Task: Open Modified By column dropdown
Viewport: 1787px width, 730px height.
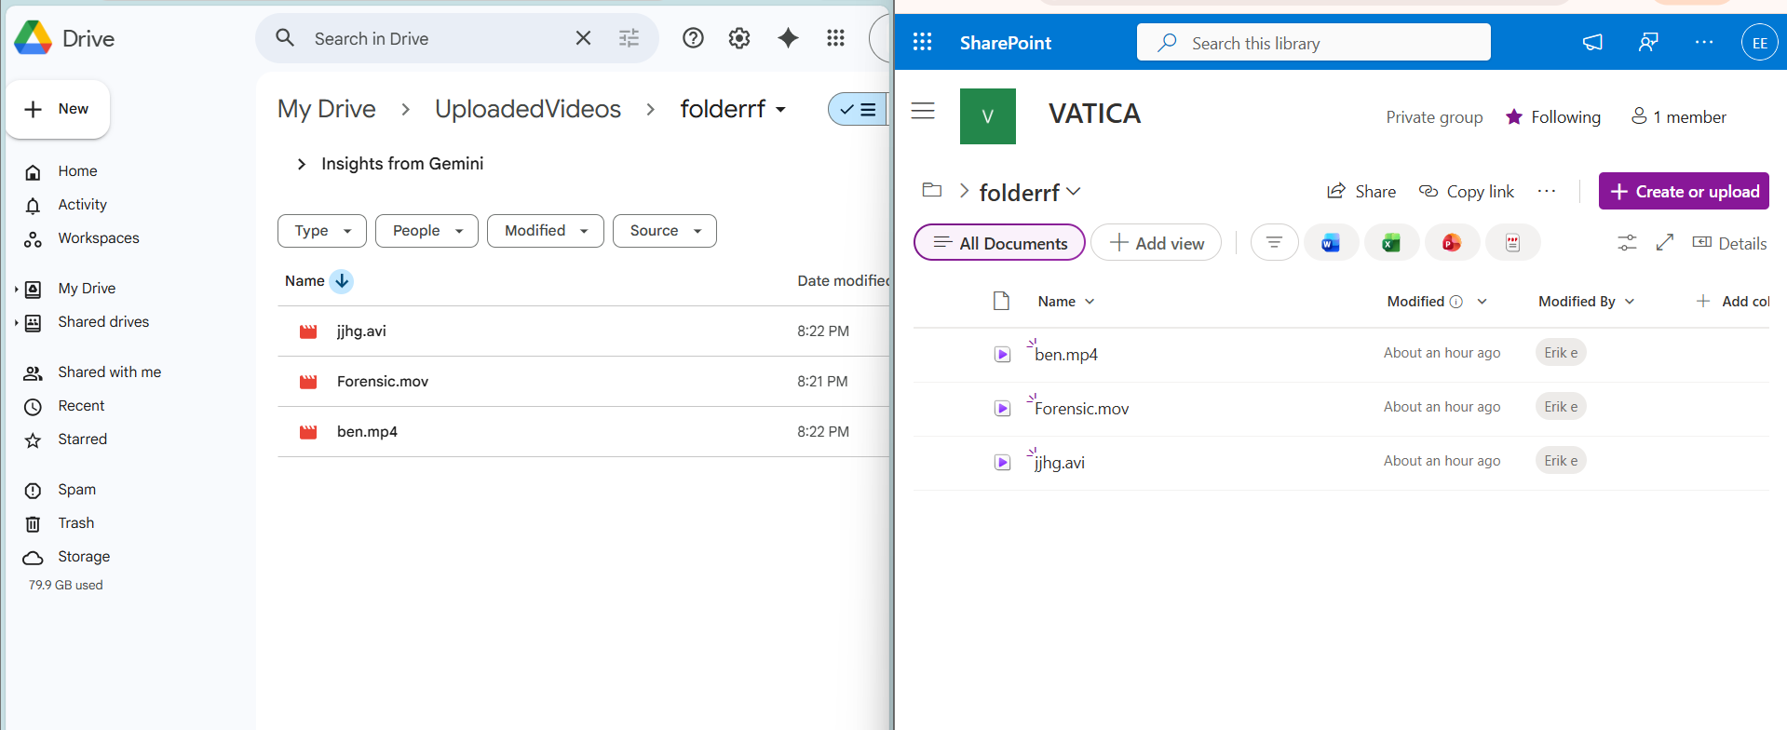Action: click(x=1630, y=302)
